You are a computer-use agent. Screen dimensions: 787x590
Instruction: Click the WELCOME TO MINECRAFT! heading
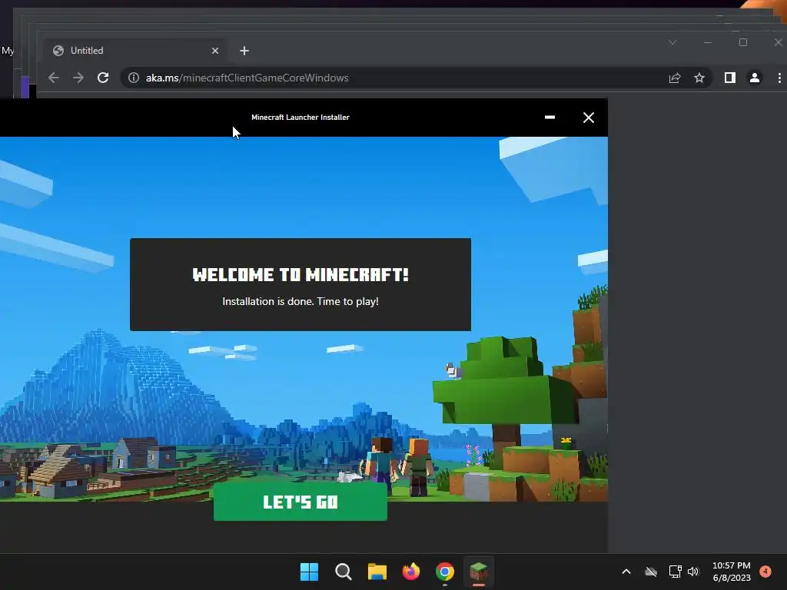pyautogui.click(x=301, y=274)
